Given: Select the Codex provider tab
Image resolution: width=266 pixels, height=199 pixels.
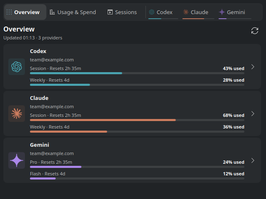Looking at the screenshot, I should pos(163,12).
